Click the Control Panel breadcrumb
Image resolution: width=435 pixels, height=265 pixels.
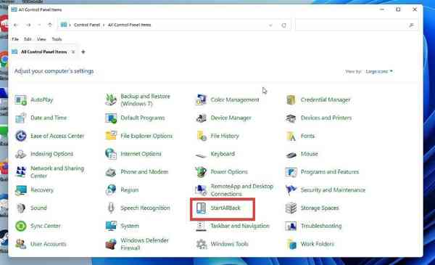pyautogui.click(x=87, y=25)
